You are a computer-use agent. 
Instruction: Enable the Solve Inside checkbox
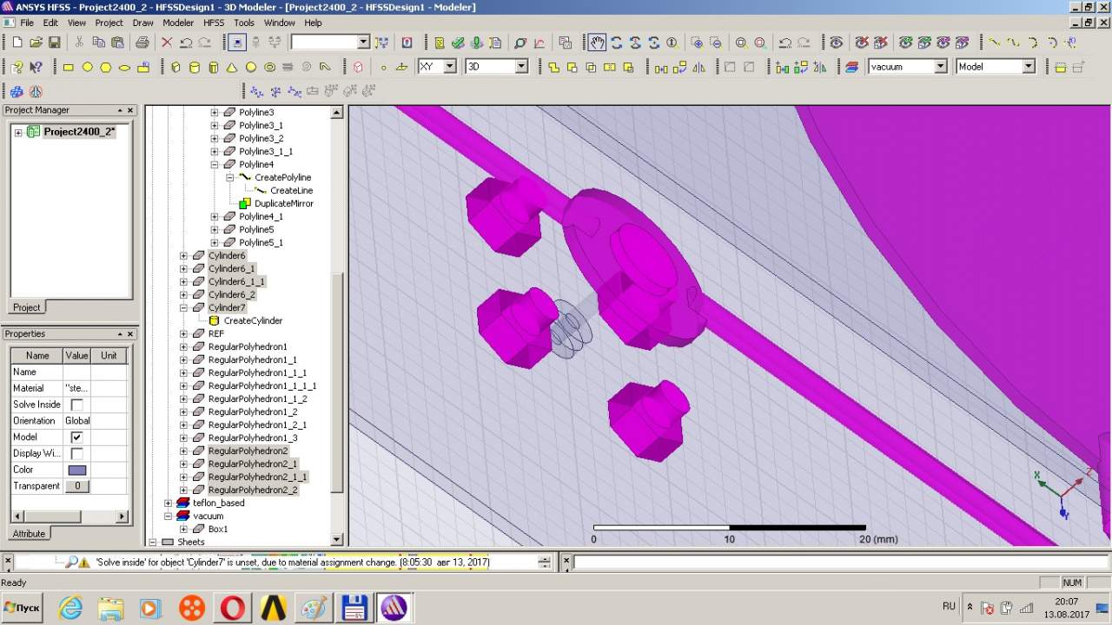click(76, 405)
